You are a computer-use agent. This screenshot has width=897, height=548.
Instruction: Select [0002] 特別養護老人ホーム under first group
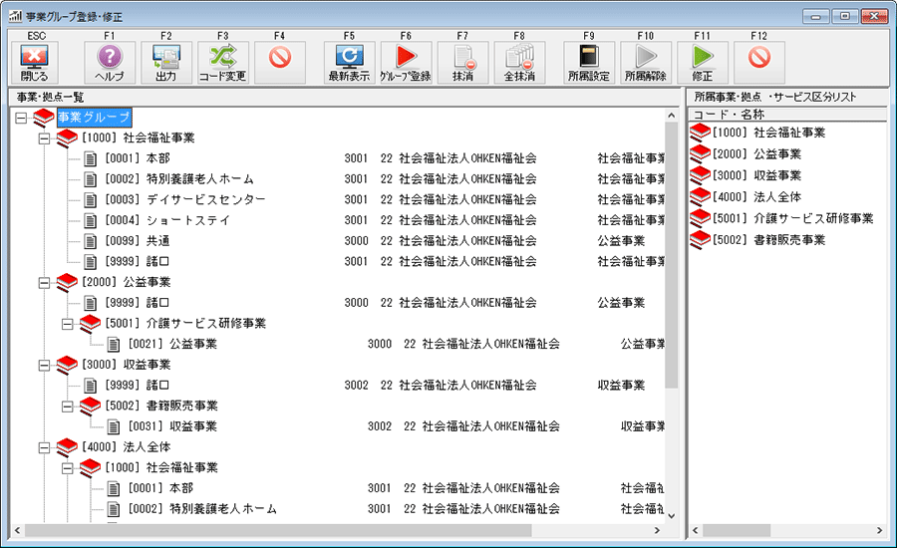pyautogui.click(x=179, y=179)
